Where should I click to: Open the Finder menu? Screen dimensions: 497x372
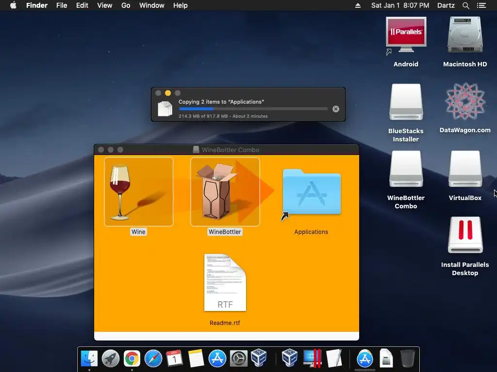(37, 5)
